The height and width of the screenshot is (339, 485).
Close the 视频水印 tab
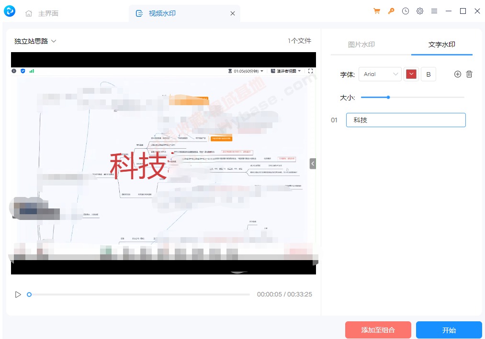(x=233, y=13)
